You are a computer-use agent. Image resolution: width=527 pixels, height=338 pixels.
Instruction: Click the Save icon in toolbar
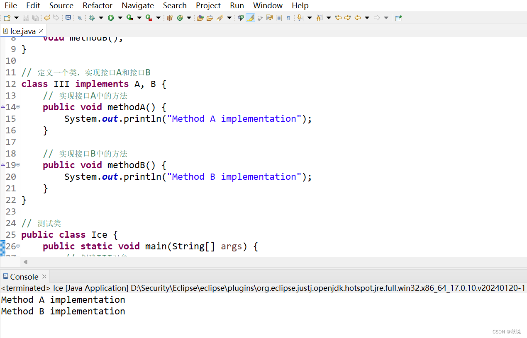coord(26,18)
